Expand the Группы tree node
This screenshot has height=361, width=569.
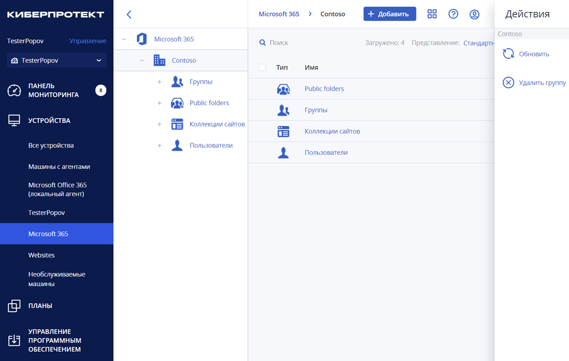[x=159, y=82]
